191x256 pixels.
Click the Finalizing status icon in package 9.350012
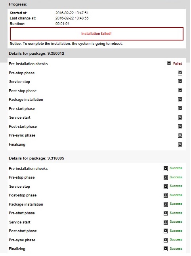pos(180,144)
